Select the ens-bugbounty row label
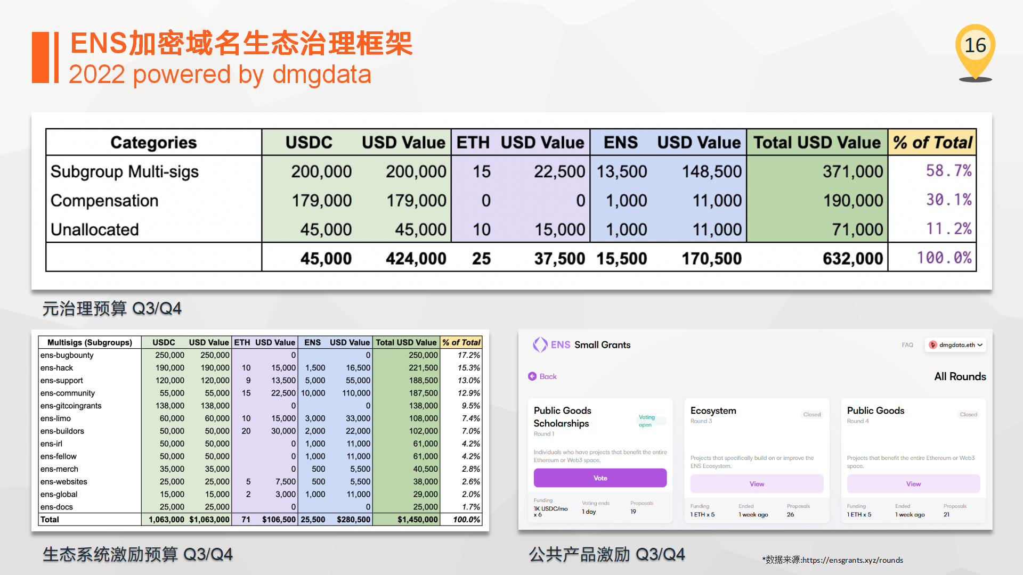The width and height of the screenshot is (1023, 575). click(67, 355)
